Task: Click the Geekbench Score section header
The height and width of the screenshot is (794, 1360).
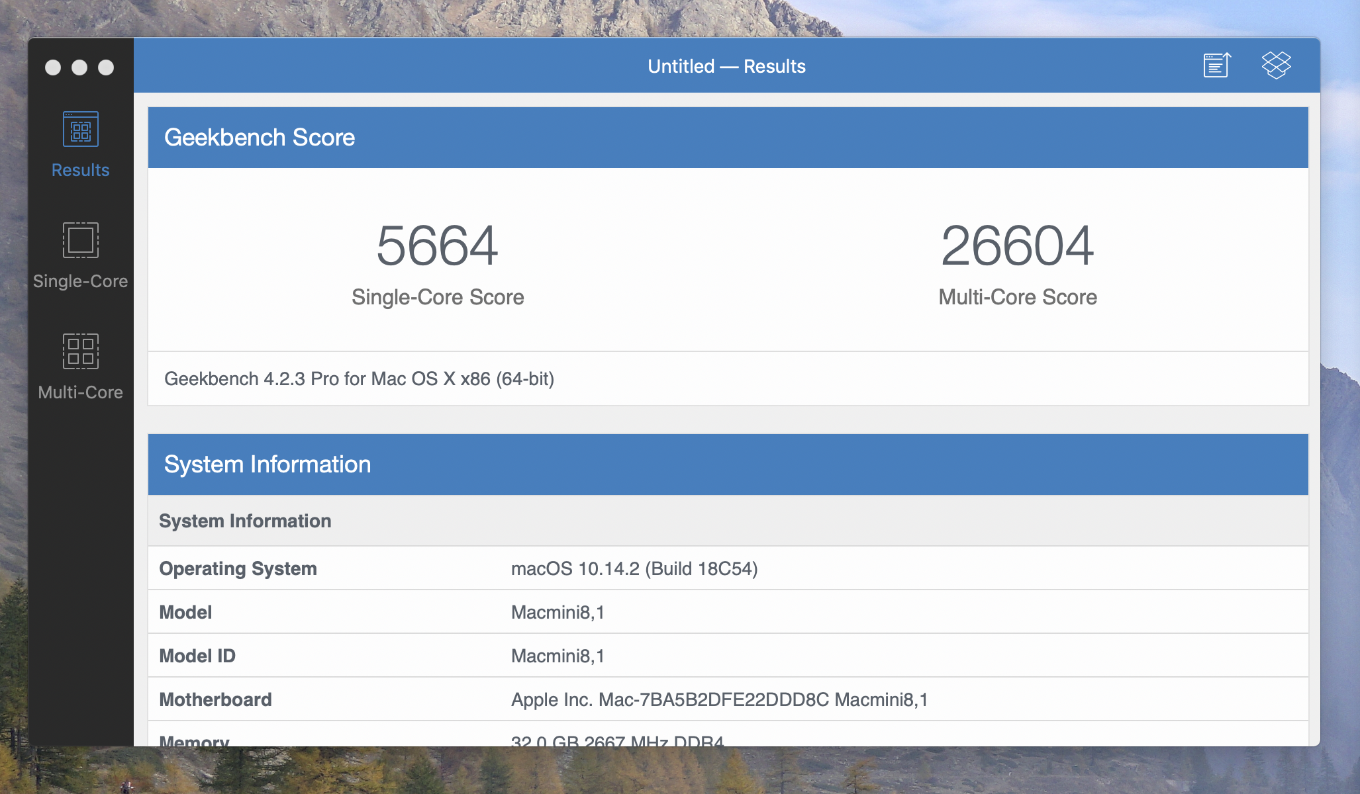Action: 260,138
